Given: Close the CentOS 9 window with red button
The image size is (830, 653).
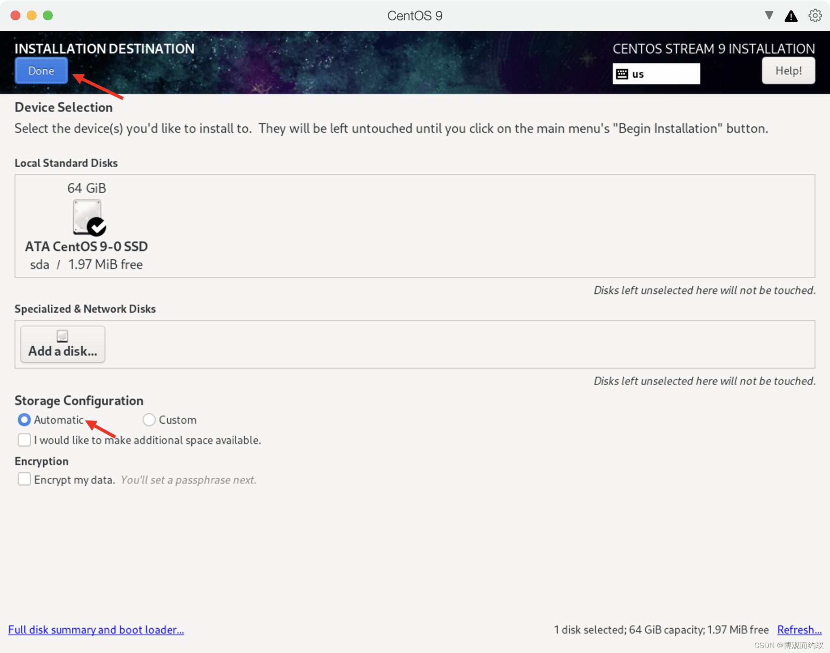Looking at the screenshot, I should click(15, 15).
